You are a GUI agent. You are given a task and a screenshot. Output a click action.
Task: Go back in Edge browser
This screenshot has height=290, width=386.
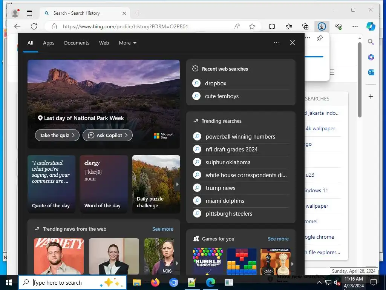(x=17, y=26)
